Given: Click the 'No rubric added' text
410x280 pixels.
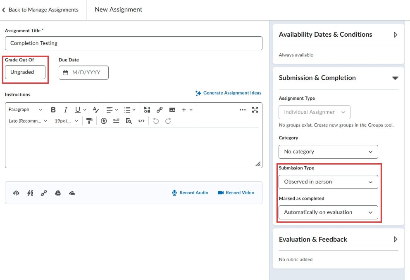Looking at the screenshot, I should click(x=296, y=259).
